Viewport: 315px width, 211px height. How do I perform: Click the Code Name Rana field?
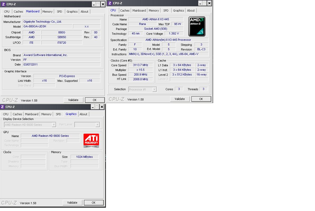(142, 24)
